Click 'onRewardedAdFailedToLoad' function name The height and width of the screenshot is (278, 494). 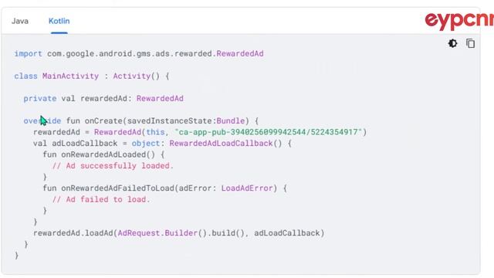point(117,188)
